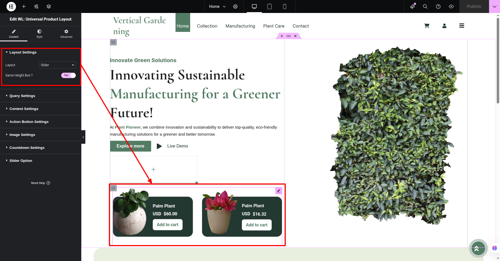The image size is (500, 261).
Task: Expand the Image Settings section
Action: tap(22, 135)
